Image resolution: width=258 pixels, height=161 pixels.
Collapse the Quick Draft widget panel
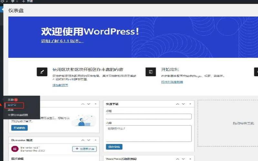pyautogui.click(x=190, y=104)
